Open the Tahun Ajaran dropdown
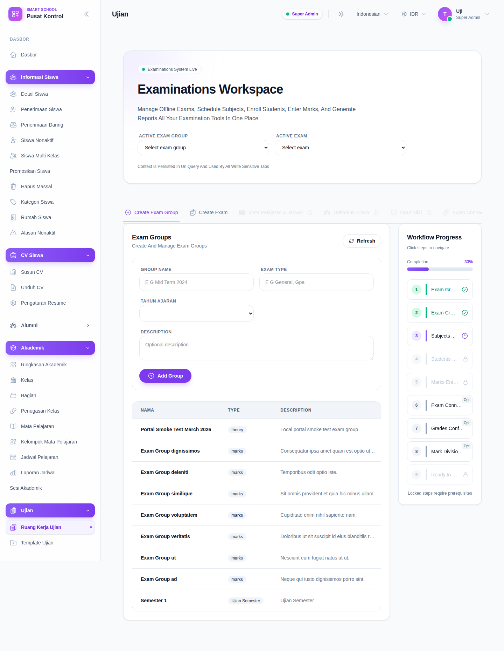504x651 pixels. [196, 313]
